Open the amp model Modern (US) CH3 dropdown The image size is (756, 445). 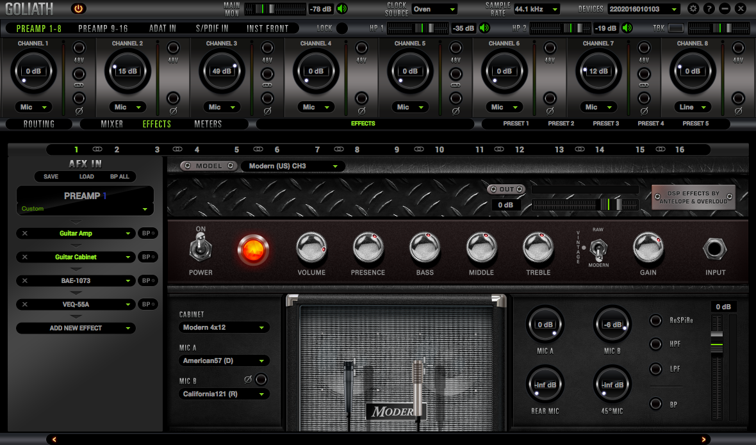293,166
